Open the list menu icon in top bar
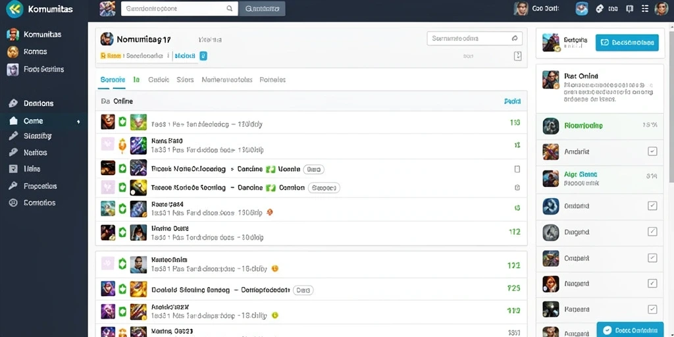The height and width of the screenshot is (337, 674). pos(644,8)
